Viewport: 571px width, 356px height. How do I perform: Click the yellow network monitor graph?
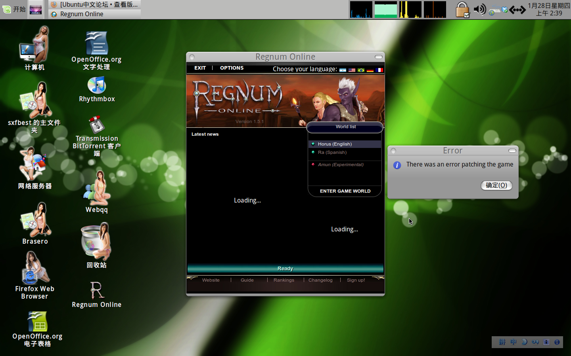[410, 9]
